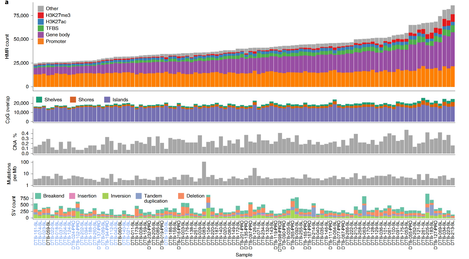Select the red H3K27me3 legend swatch
Image resolution: width=469 pixels, height=259 pixels.
pos(41,15)
